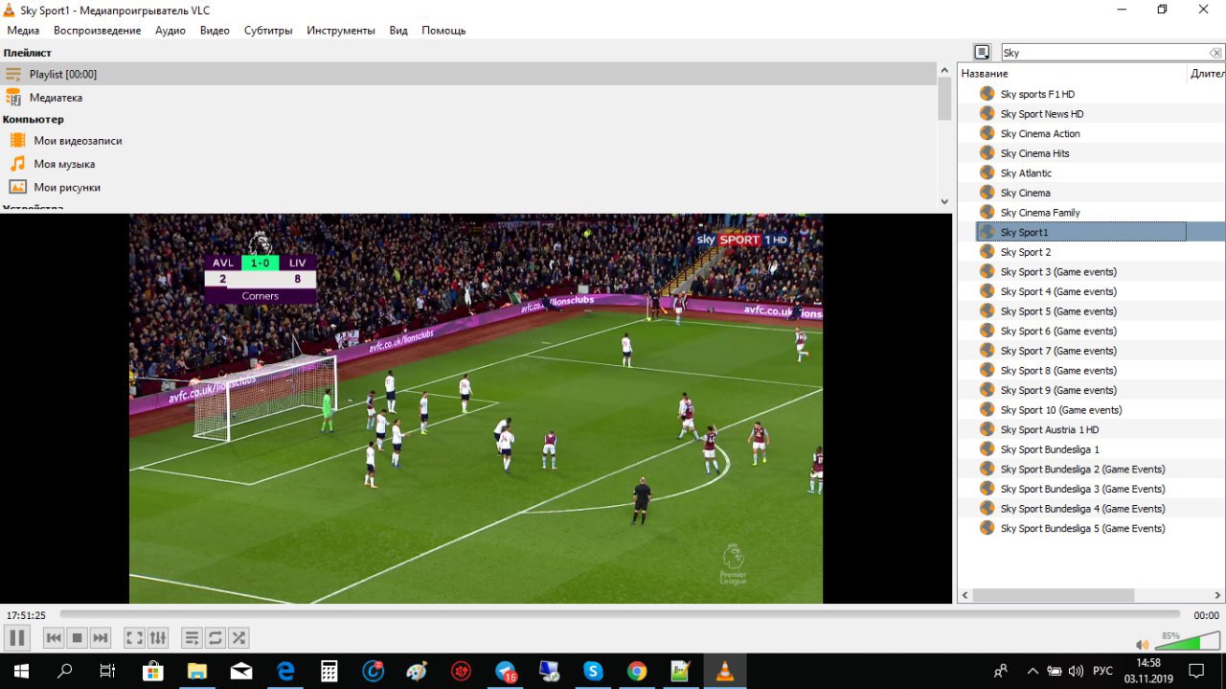Screen dimensions: 1226x689
Task: Click left arrow of playlist horizontal scrollbar
Action: pos(965,595)
